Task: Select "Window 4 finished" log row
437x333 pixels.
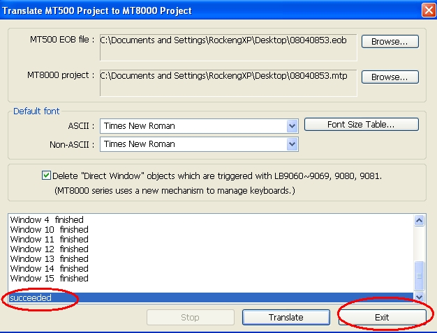Action: point(211,219)
